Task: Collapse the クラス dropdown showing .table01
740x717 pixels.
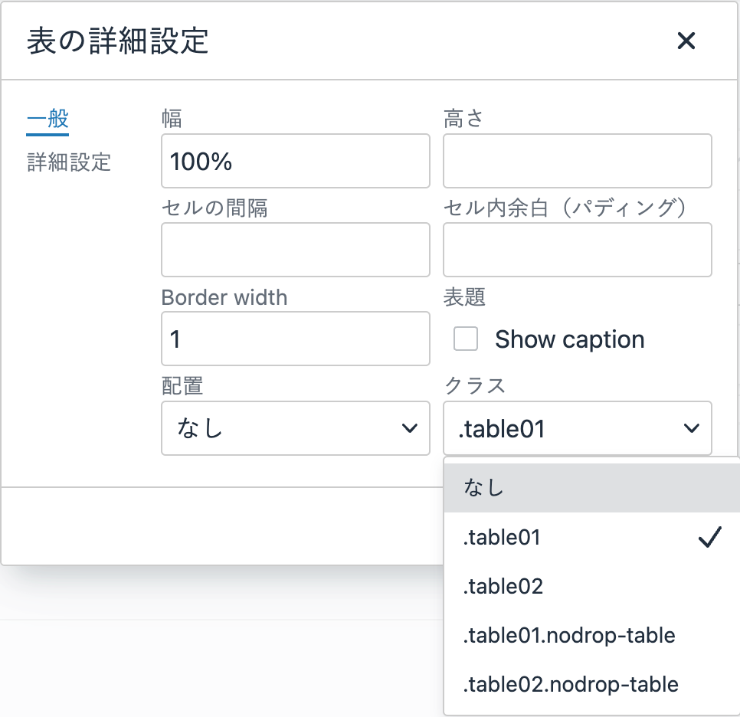Action: (577, 428)
